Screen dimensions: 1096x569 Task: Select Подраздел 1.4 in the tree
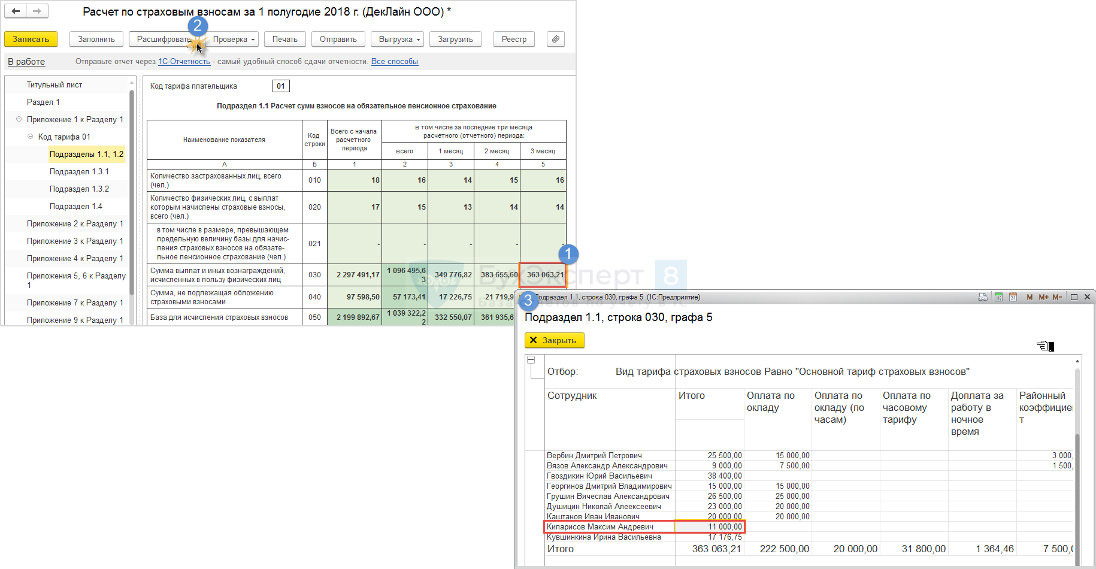(75, 206)
